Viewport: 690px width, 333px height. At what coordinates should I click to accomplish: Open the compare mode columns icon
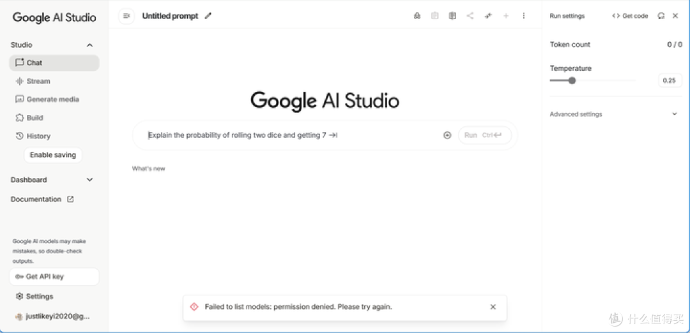(452, 16)
